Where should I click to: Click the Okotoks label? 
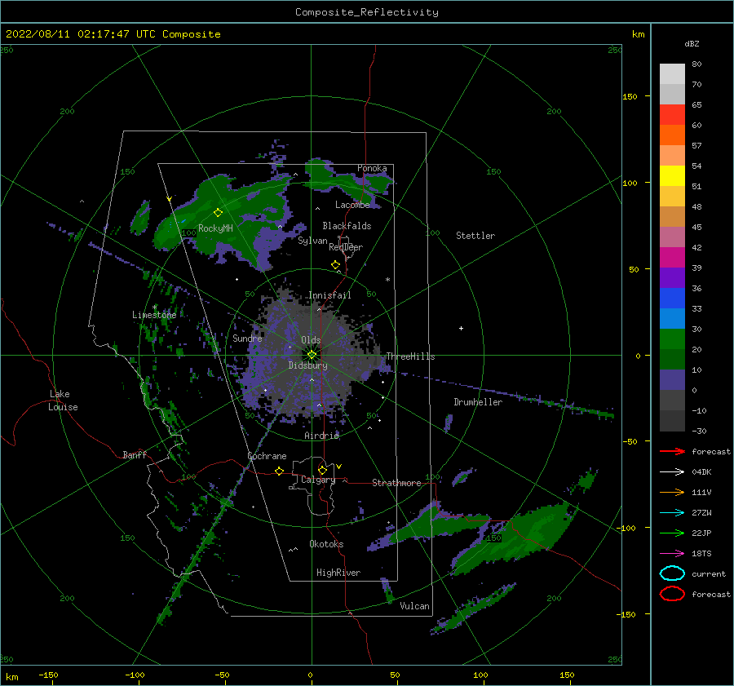[x=326, y=544]
